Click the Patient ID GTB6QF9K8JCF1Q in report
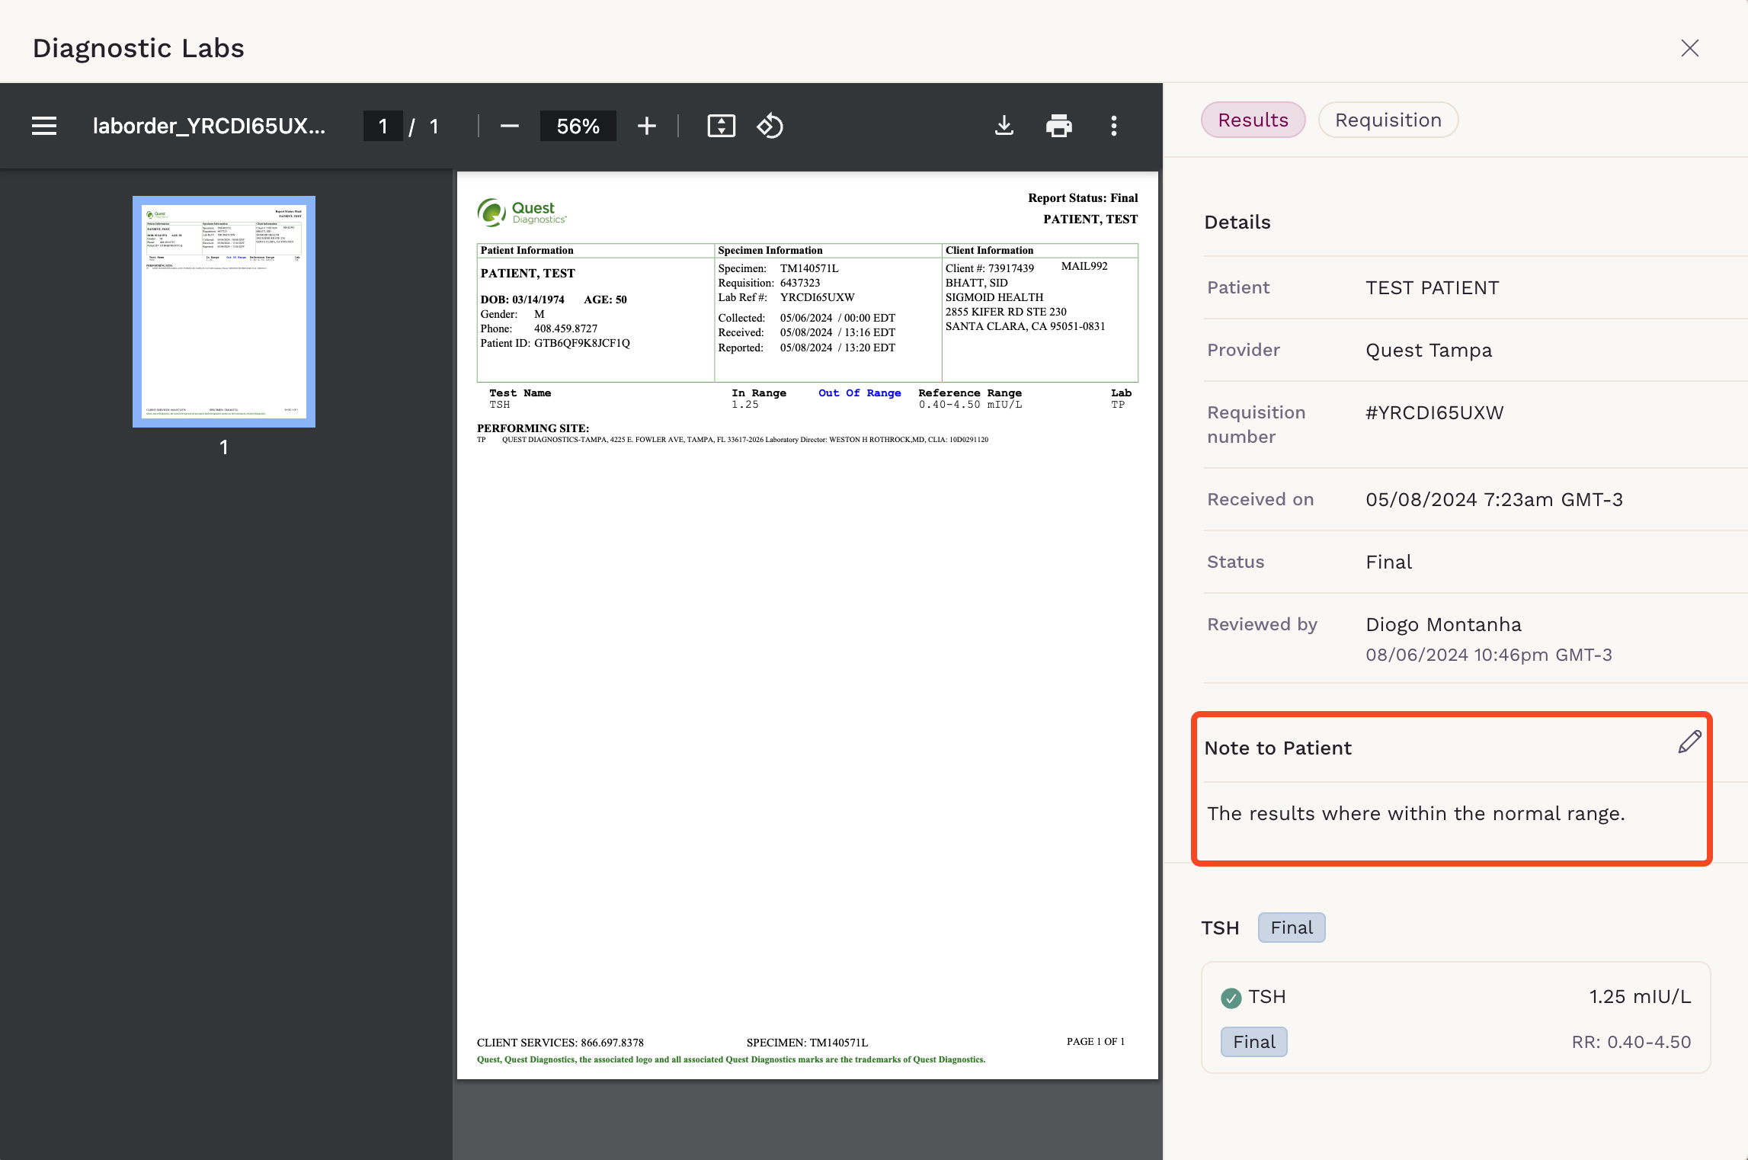Screen dimensions: 1748x1160 (582, 344)
